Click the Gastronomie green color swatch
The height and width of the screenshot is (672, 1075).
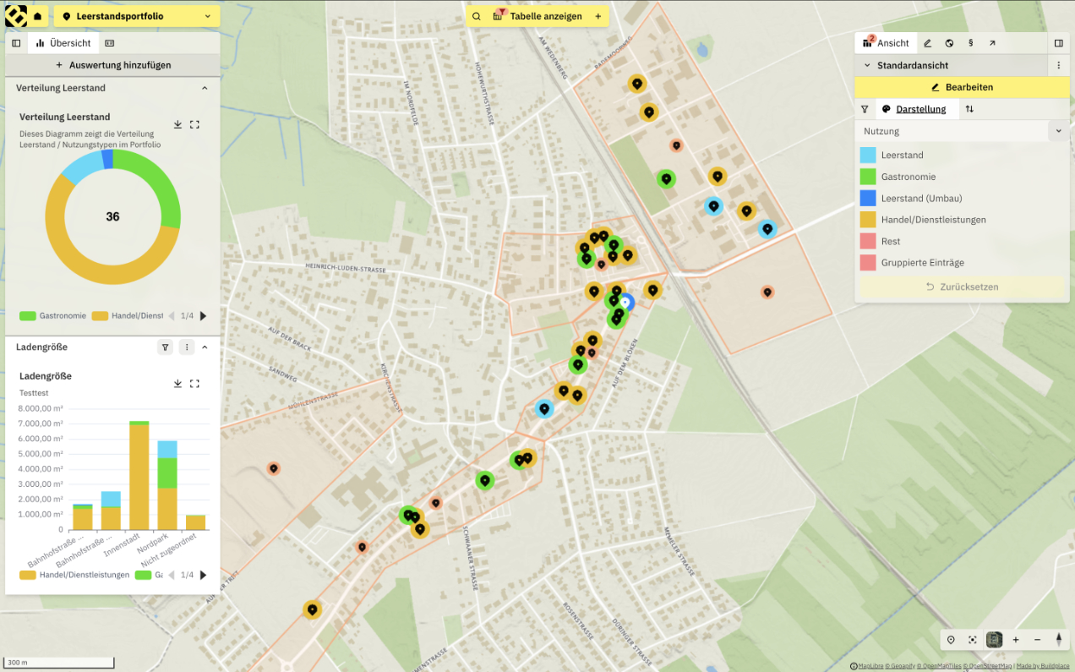pos(868,177)
